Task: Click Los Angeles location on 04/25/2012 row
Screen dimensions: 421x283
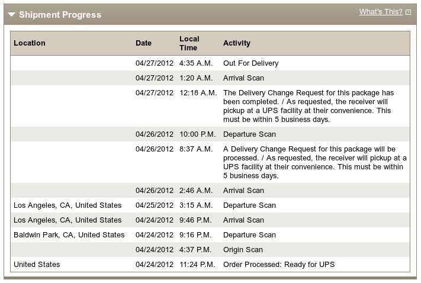Action: click(x=68, y=205)
